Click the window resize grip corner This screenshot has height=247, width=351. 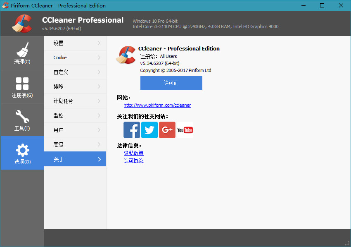[347, 243]
